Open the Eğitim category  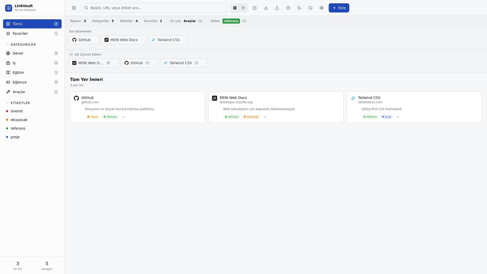pos(32,73)
